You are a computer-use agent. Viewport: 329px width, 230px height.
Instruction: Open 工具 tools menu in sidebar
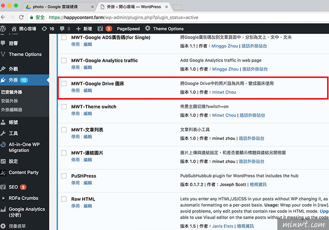tap(13, 133)
